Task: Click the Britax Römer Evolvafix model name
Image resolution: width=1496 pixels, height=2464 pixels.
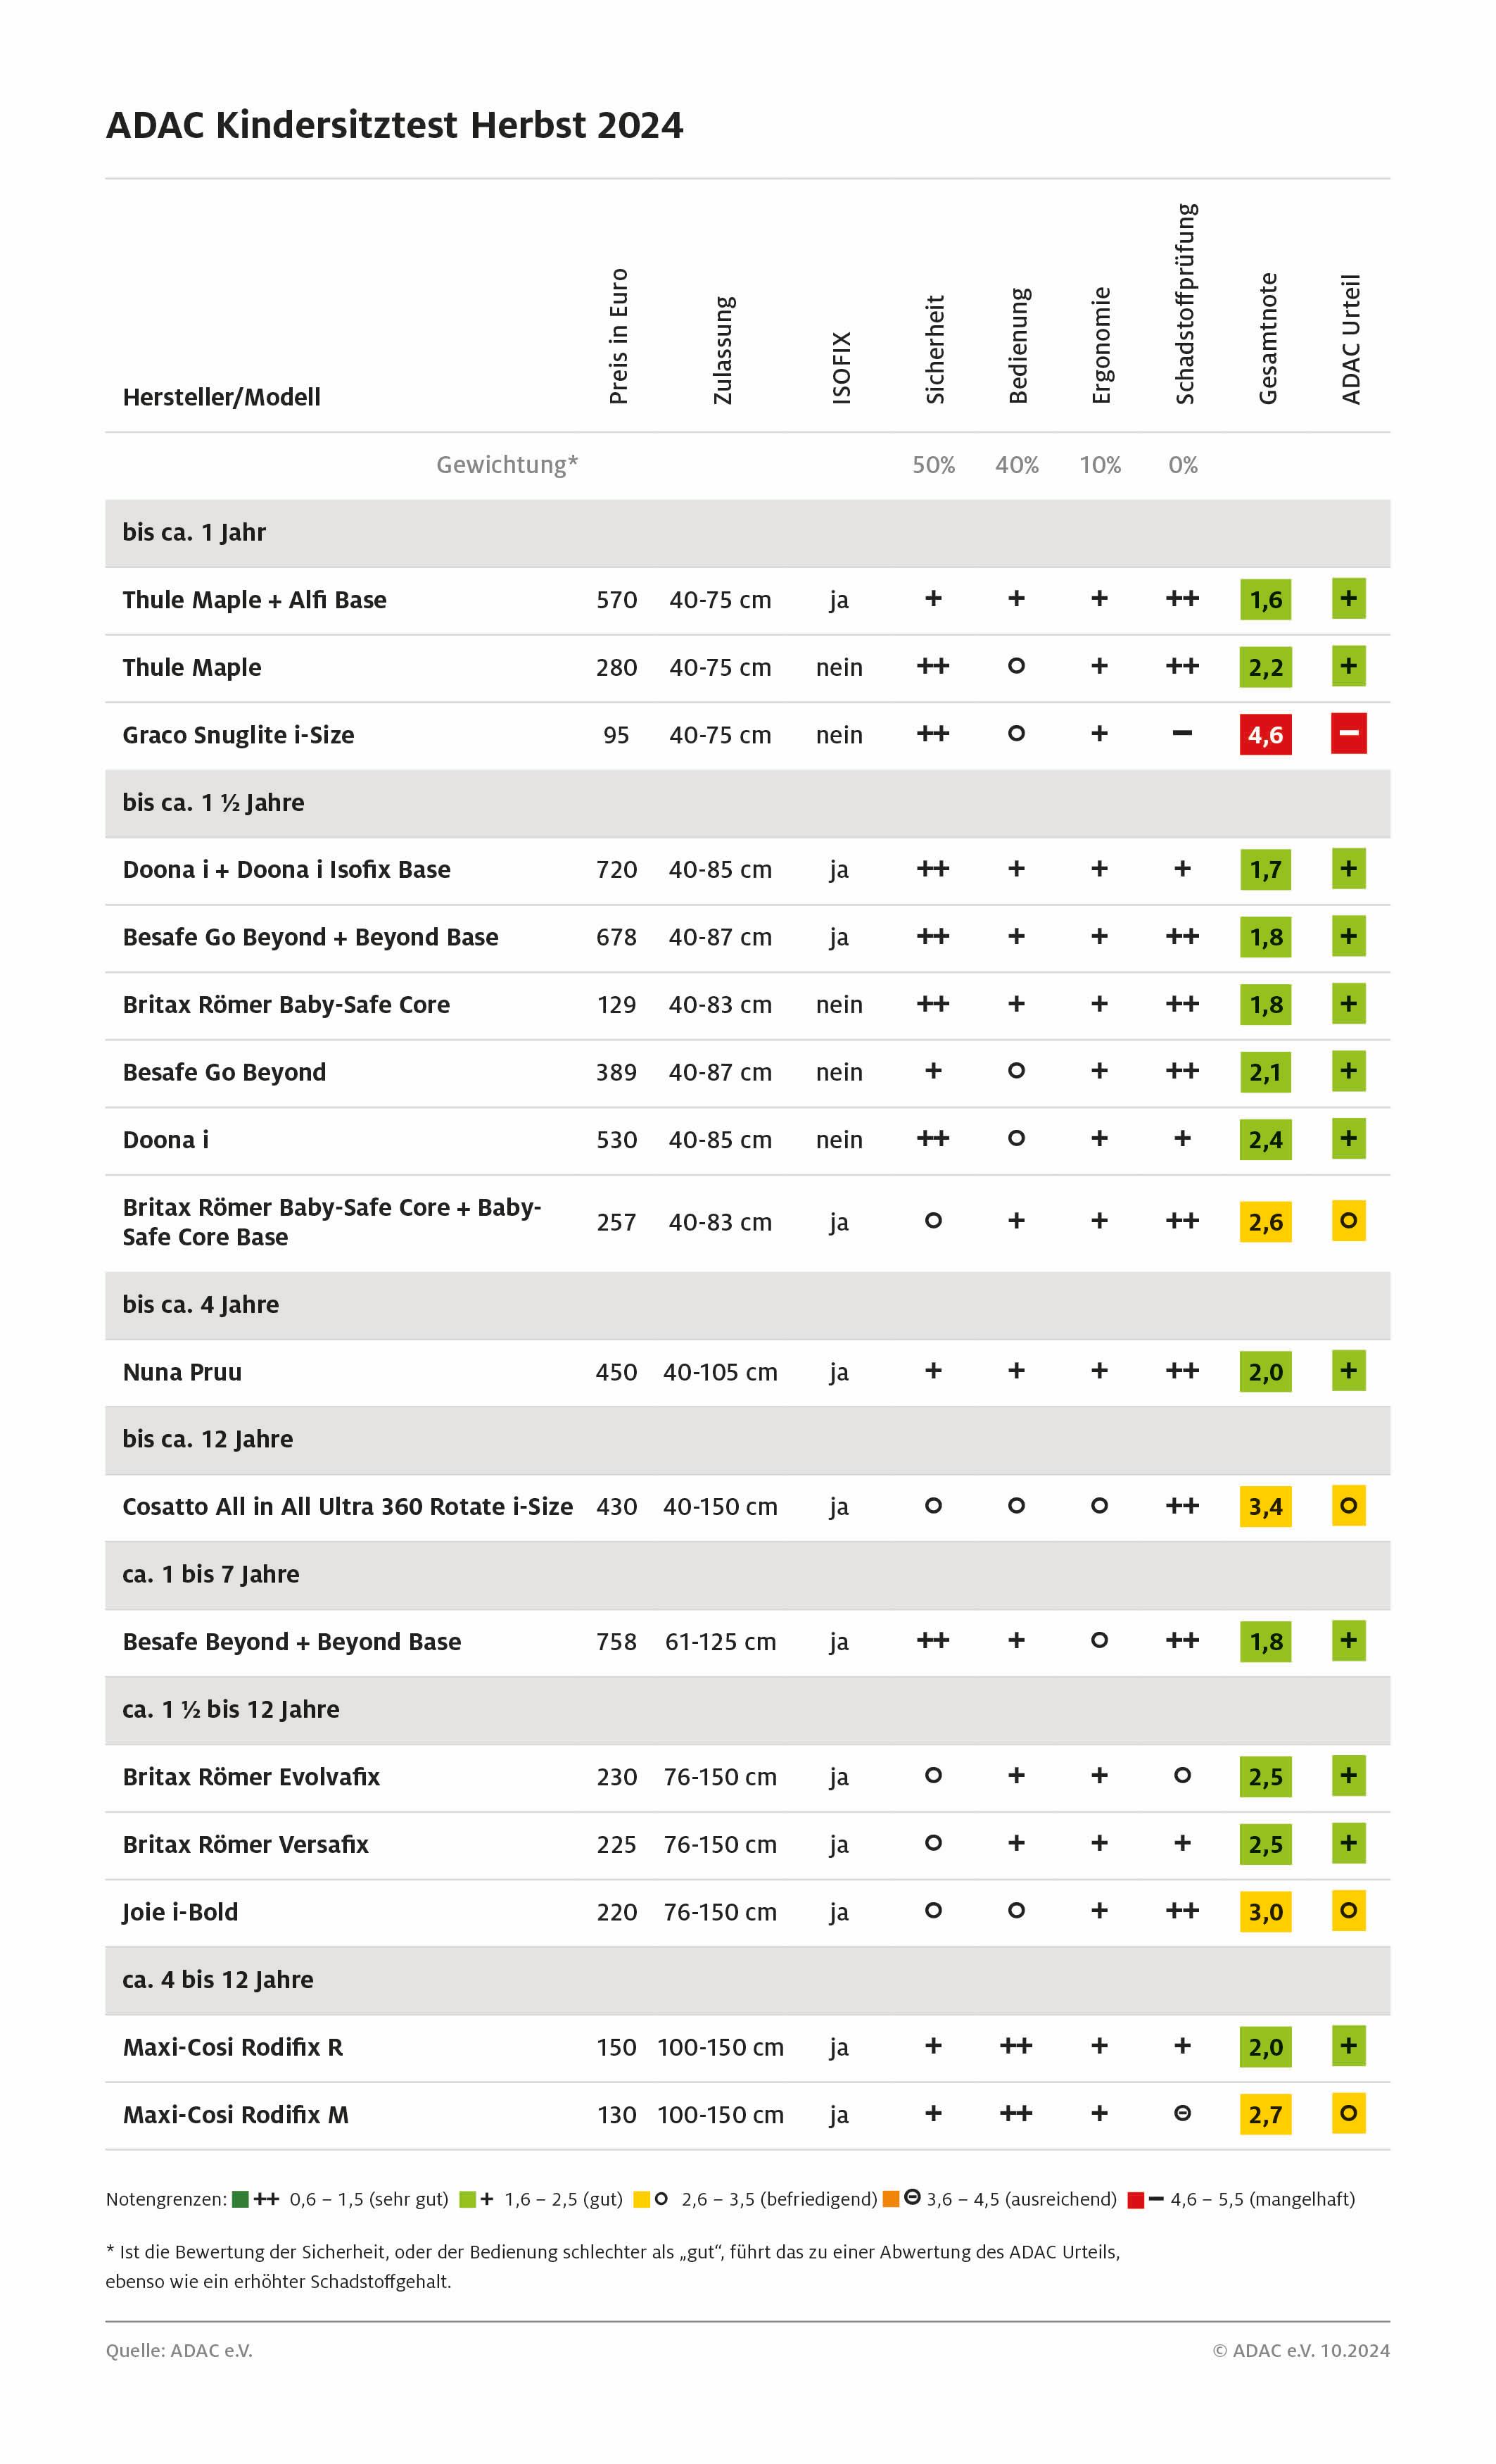Action: pos(251,1777)
